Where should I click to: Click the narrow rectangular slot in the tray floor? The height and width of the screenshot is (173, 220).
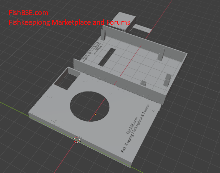tap(107, 57)
